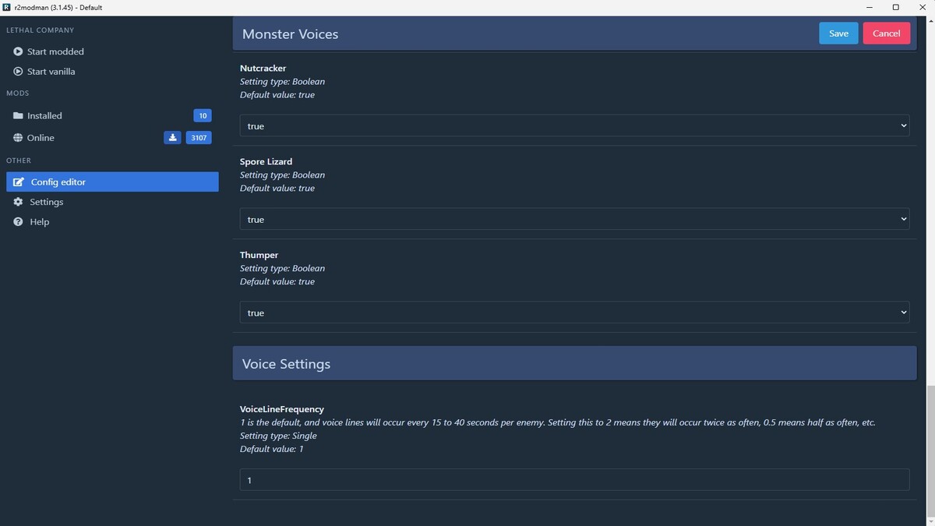This screenshot has height=526, width=935.
Task: Open the Installed mods section
Action: (x=44, y=115)
